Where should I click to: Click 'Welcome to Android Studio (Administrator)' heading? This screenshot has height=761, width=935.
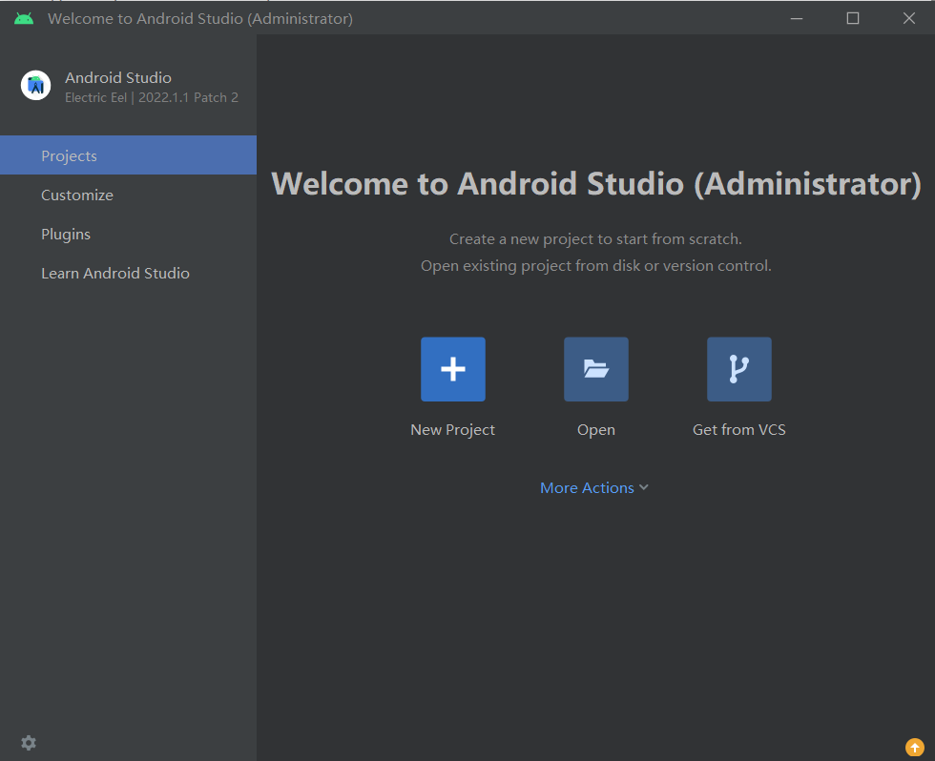pyautogui.click(x=595, y=183)
